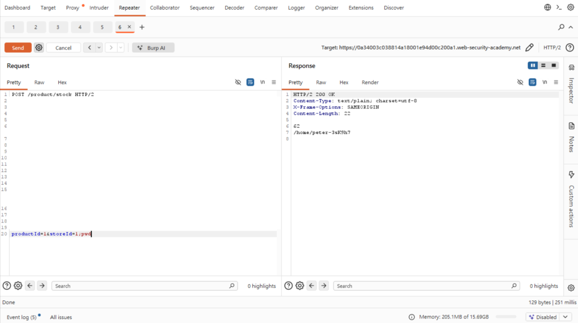The height and width of the screenshot is (323, 578).
Task: Open the globe browser icon
Action: pyautogui.click(x=548, y=7)
